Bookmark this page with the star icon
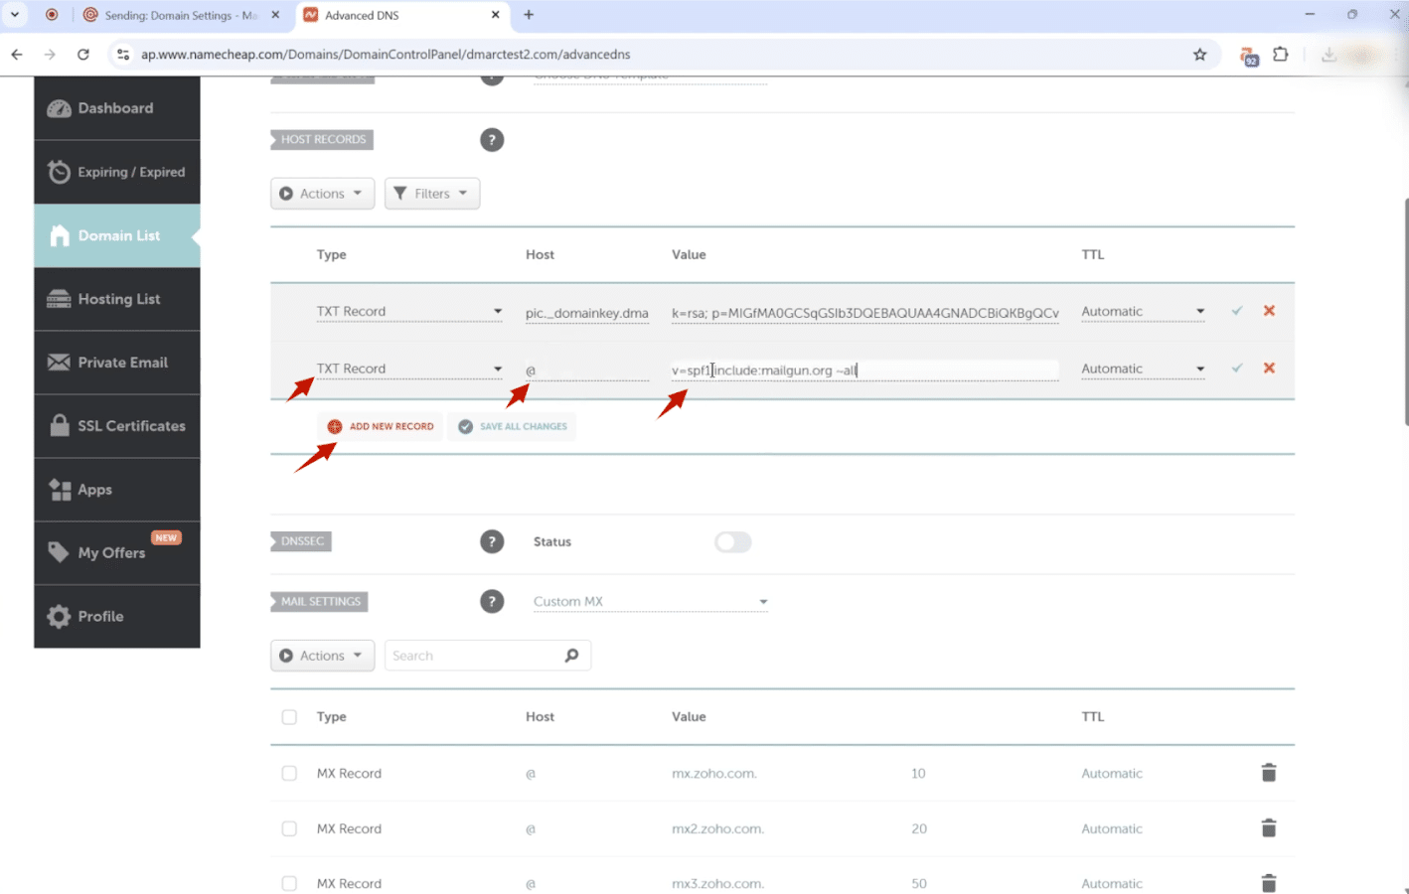This screenshot has height=894, width=1409. point(1199,55)
